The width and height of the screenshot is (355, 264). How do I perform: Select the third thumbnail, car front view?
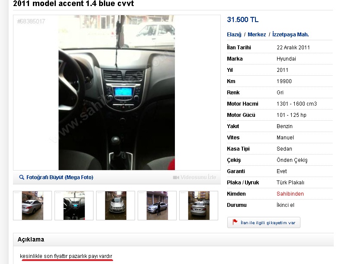tap(116, 206)
